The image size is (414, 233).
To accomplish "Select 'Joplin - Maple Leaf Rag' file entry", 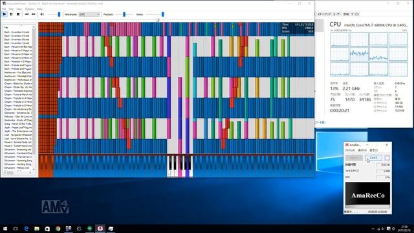I will point(17,128).
